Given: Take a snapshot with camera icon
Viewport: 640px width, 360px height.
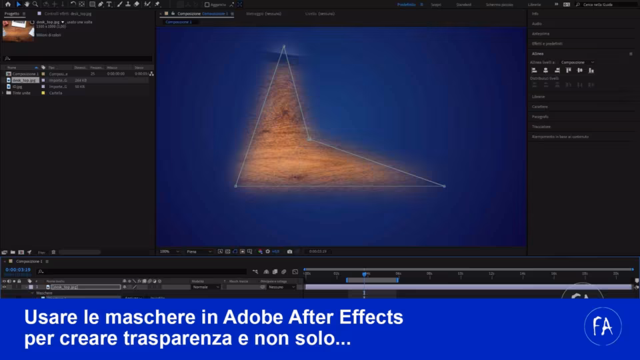Looking at the screenshot, I should 290,251.
